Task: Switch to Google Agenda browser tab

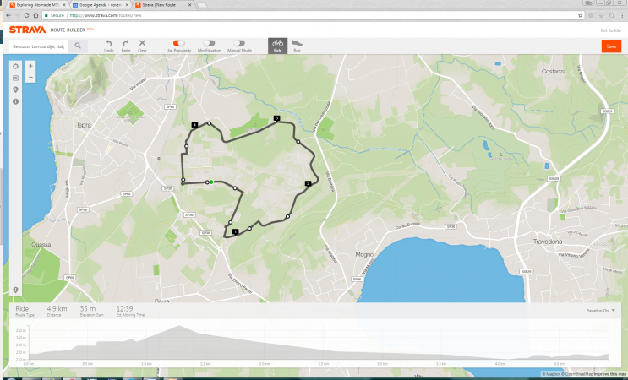Action: click(x=101, y=5)
